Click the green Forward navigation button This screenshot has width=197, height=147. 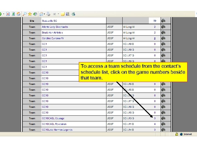coord(1,14)
